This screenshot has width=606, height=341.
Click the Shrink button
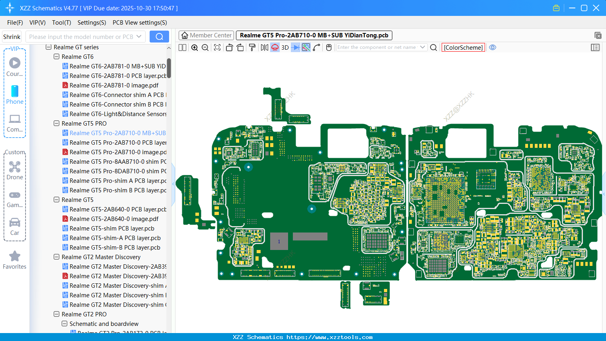(x=12, y=37)
